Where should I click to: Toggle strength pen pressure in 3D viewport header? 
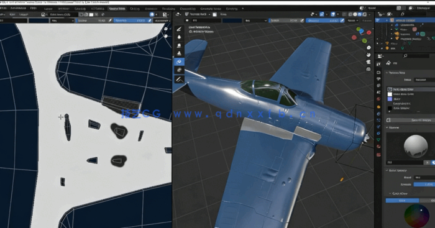[342, 21]
